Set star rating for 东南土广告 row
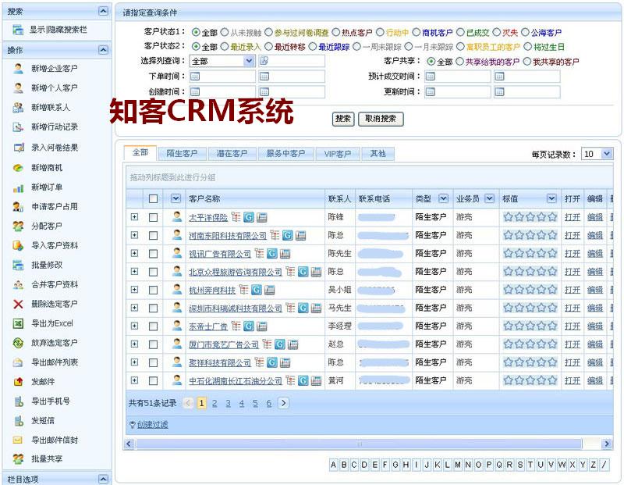The image size is (624, 485). 530,326
